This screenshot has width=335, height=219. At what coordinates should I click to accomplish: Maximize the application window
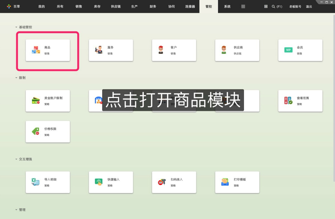coord(327,2)
